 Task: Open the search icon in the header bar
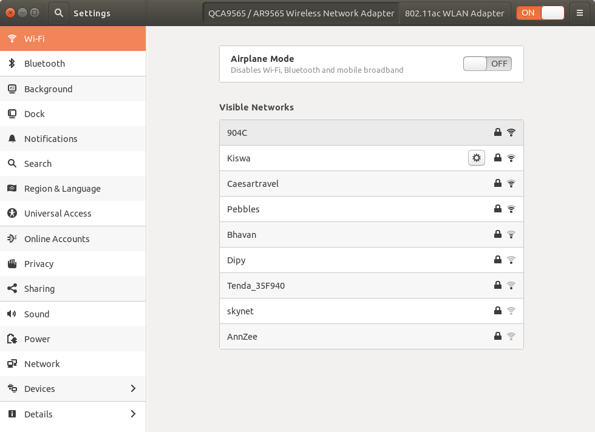pos(58,13)
